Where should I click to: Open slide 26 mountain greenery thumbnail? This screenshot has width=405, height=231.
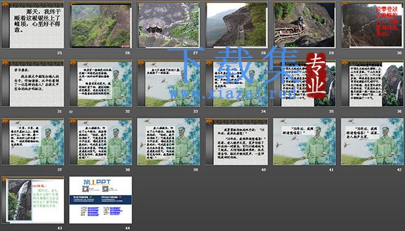pyautogui.click(x=101, y=25)
